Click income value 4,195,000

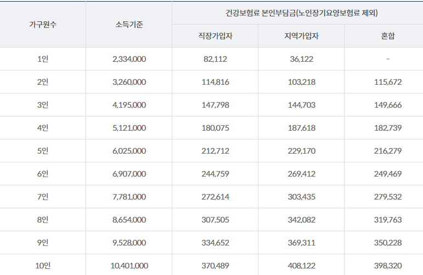129,105
